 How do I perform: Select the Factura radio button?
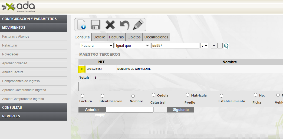pyautogui.click(x=82, y=96)
